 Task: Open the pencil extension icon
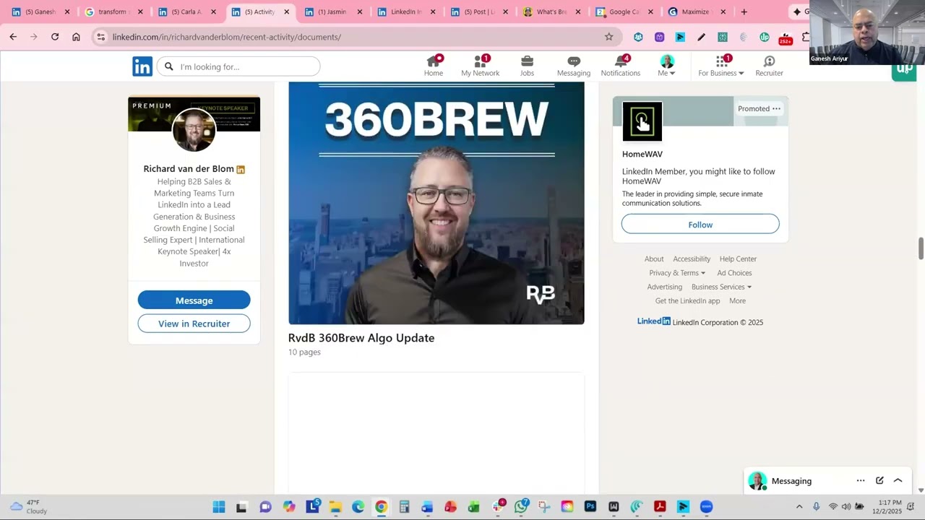click(x=701, y=37)
